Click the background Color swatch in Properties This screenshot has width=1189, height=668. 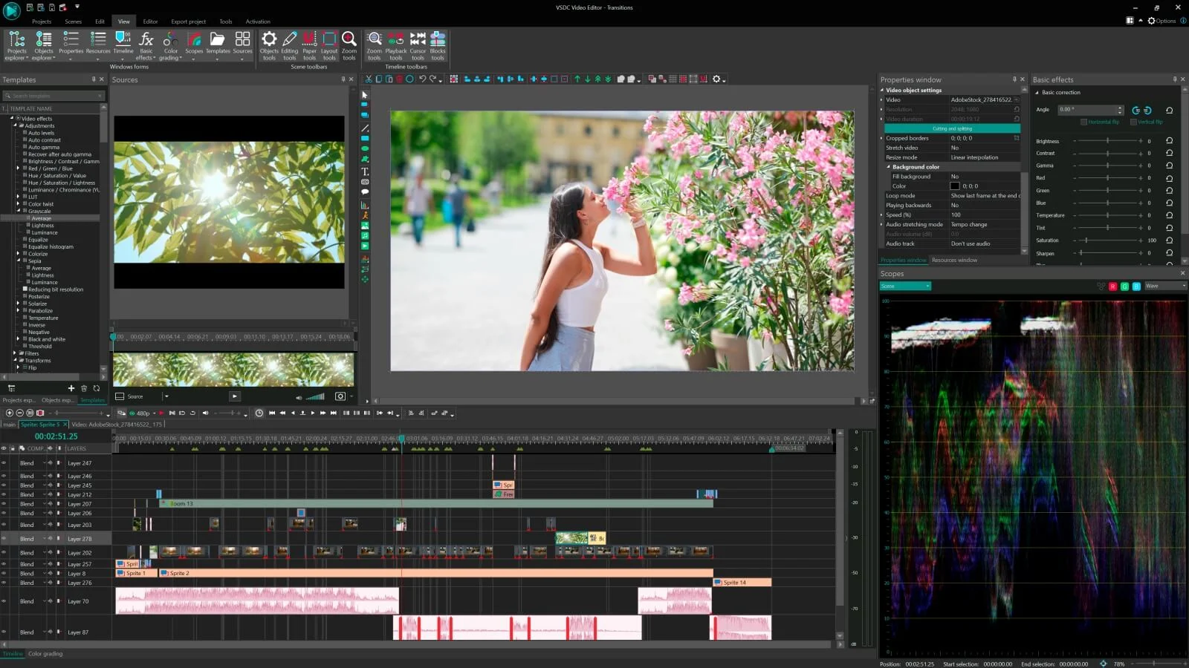pos(954,186)
